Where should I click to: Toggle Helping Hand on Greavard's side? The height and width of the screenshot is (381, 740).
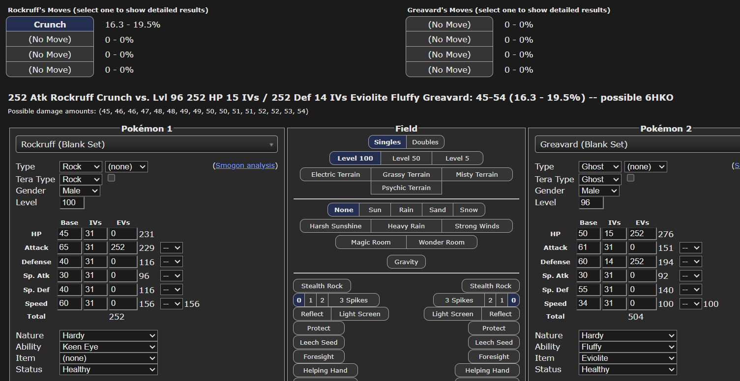tap(487, 370)
